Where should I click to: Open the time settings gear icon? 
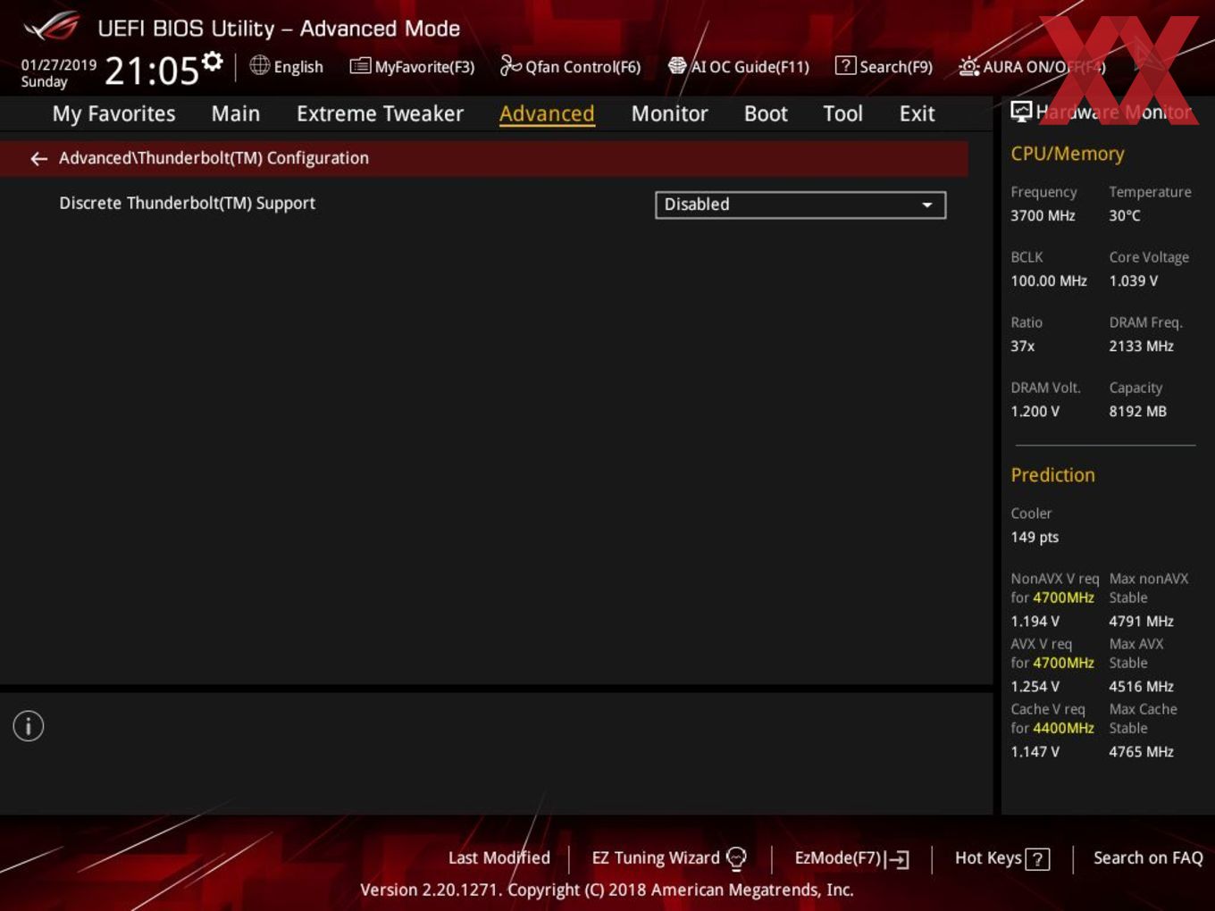click(x=213, y=61)
